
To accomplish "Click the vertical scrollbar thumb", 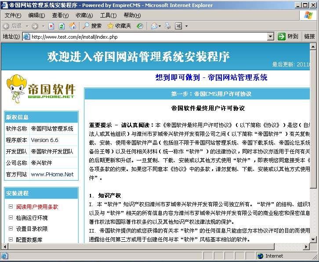I will coord(313,119).
